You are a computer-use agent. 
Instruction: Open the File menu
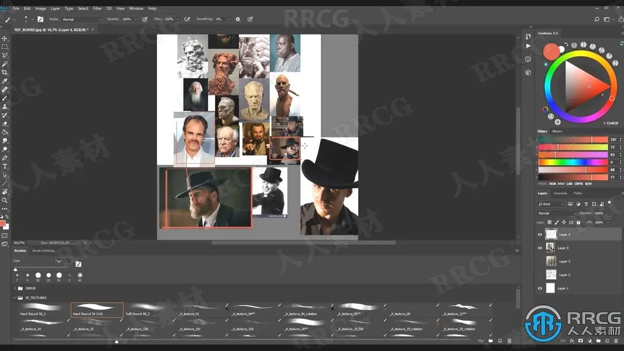pyautogui.click(x=16, y=8)
